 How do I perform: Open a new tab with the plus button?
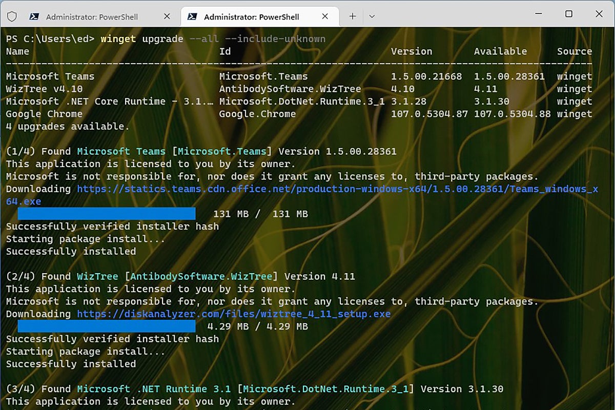coord(353,16)
